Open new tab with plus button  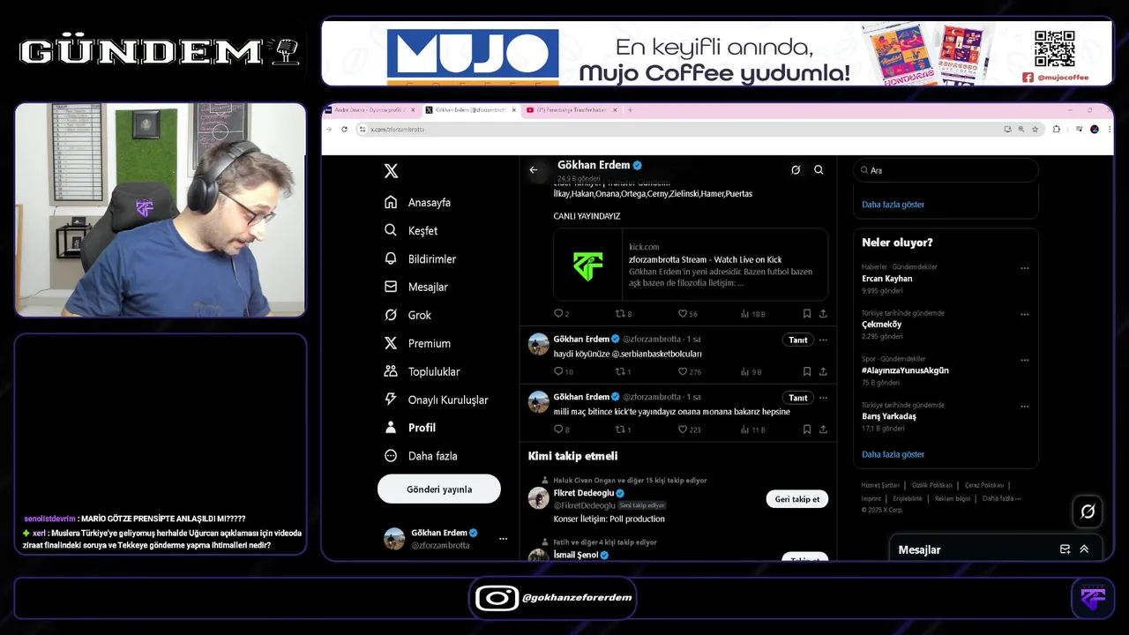pos(630,110)
